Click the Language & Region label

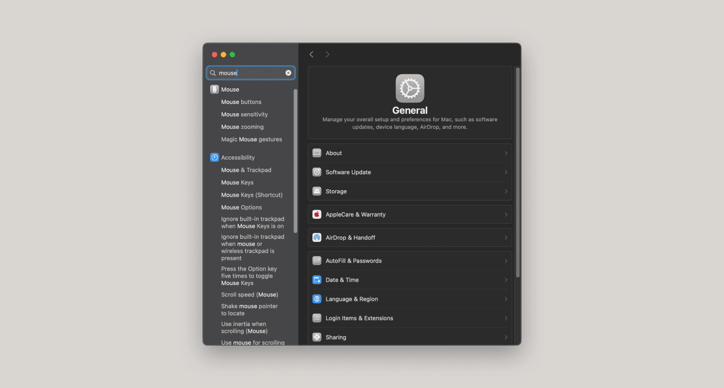[x=352, y=299]
